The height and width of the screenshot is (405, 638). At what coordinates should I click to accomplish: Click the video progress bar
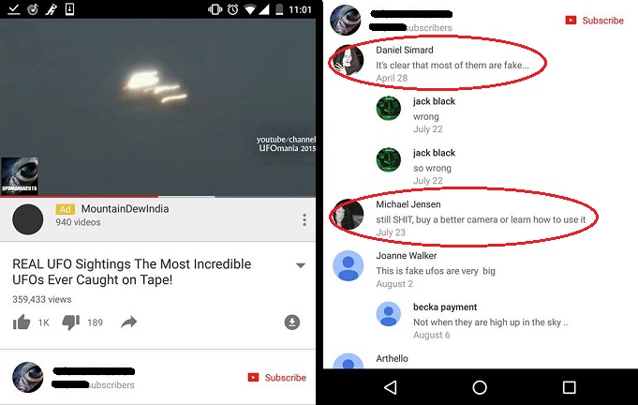point(158,197)
